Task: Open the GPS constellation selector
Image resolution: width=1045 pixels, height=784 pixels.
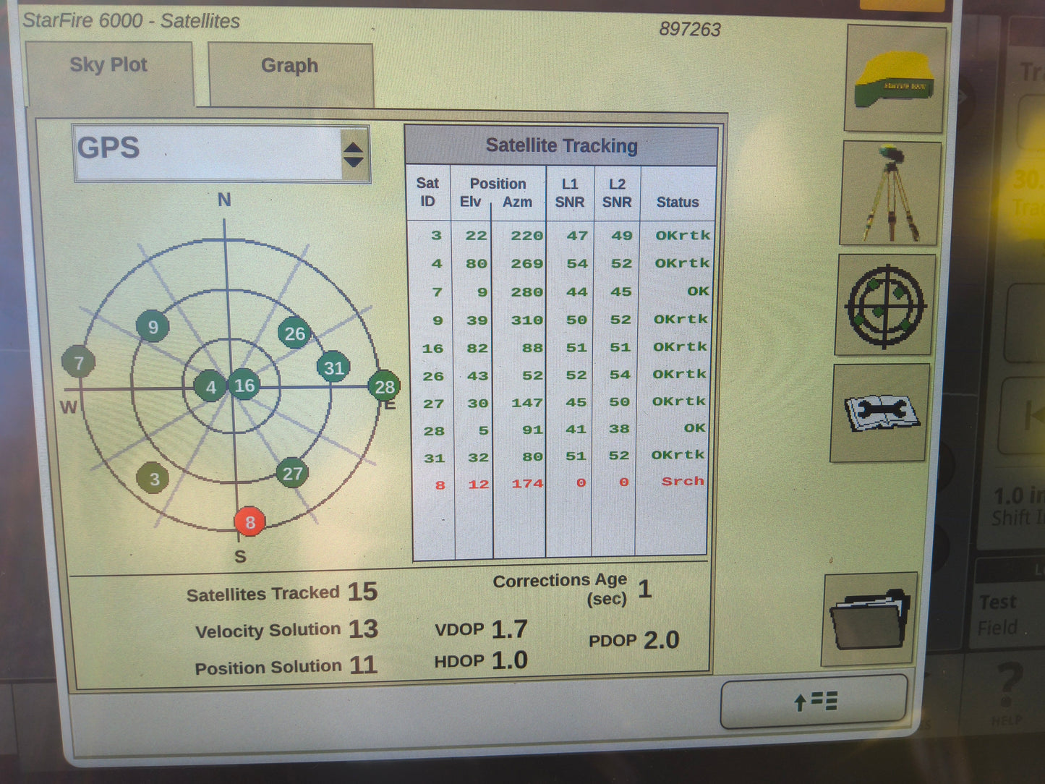Action: coord(210,148)
